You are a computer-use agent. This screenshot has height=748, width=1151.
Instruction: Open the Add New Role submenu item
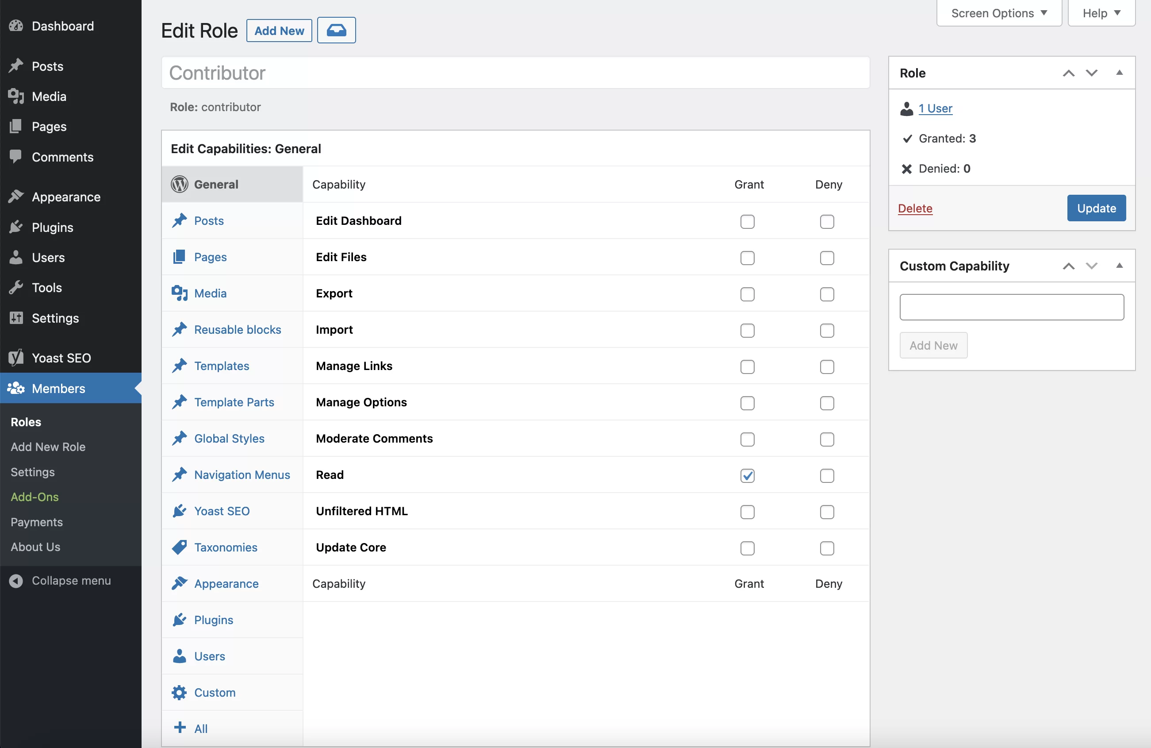[x=48, y=447]
